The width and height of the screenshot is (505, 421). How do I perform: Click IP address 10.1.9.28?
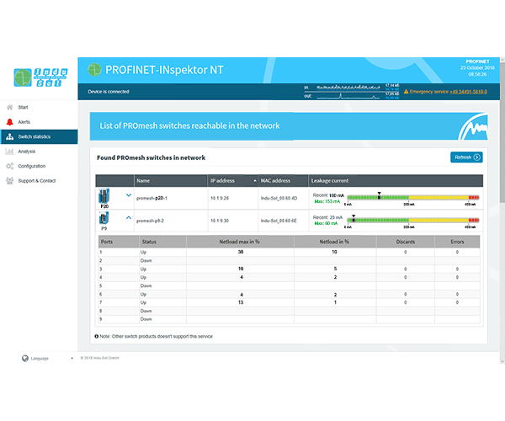220,198
